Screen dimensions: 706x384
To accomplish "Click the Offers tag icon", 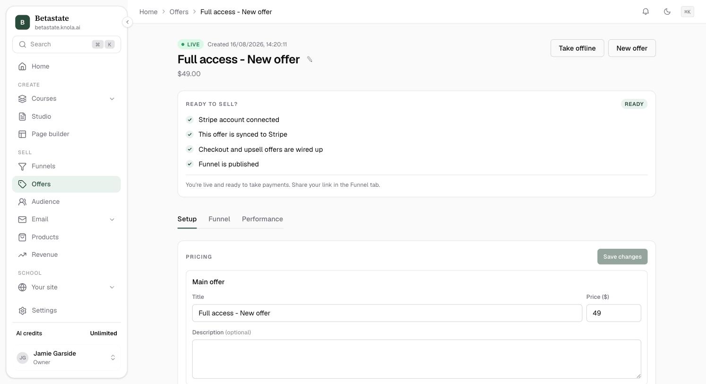I will tap(22, 184).
